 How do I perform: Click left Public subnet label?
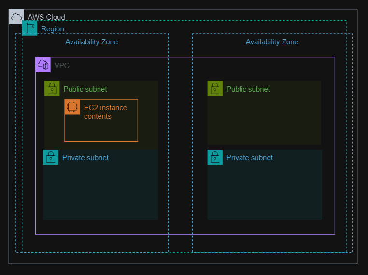(85, 89)
